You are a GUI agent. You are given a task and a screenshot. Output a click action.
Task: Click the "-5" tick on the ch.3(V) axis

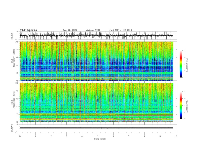[x=17, y=132]
